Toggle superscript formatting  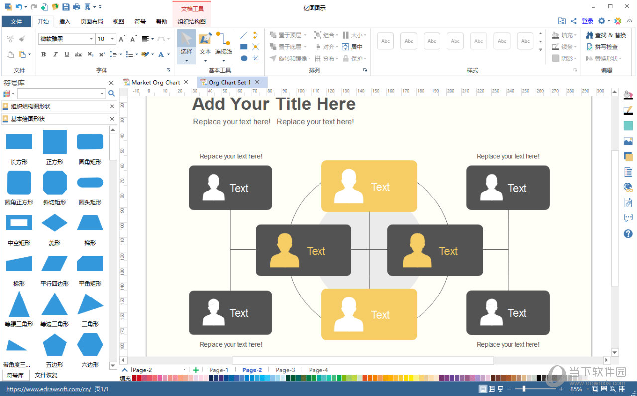tap(102, 54)
